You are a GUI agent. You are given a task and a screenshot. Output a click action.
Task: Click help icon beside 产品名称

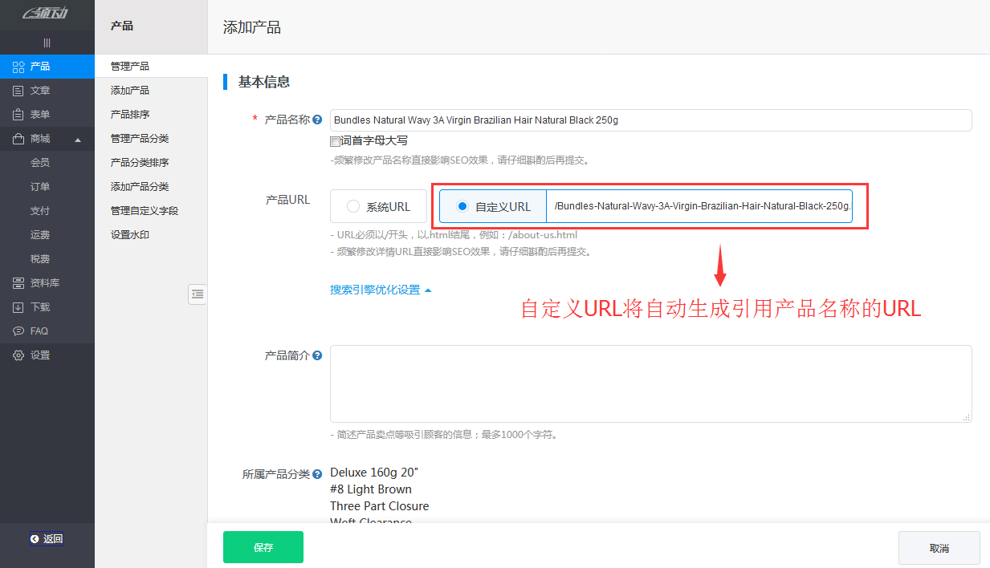tap(317, 120)
